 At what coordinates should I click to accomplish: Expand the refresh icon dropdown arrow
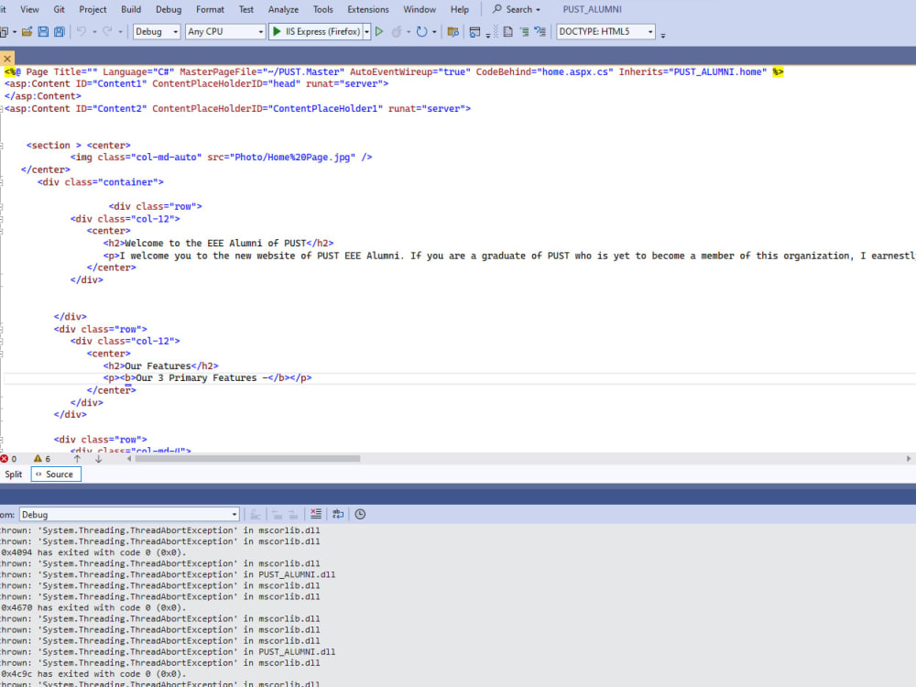434,31
